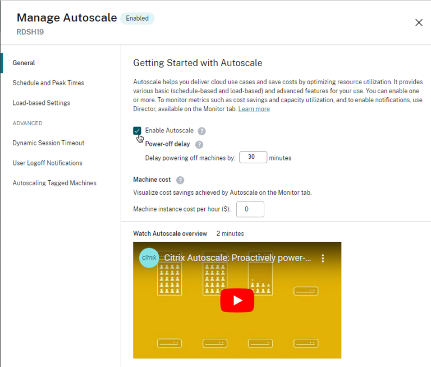Image resolution: width=431 pixels, height=367 pixels.
Task: Switch to Autoscaling Tagged Machines
Action: coord(54,183)
